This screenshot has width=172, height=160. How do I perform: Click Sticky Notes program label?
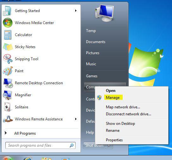(25, 47)
